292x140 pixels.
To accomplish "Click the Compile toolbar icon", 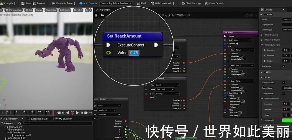I will pyautogui.click(x=2, y=3).
